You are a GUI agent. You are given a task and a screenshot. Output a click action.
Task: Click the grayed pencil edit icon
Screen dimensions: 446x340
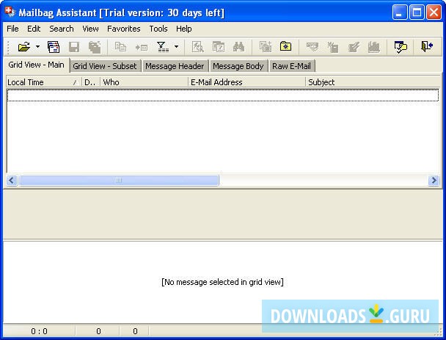pos(354,47)
